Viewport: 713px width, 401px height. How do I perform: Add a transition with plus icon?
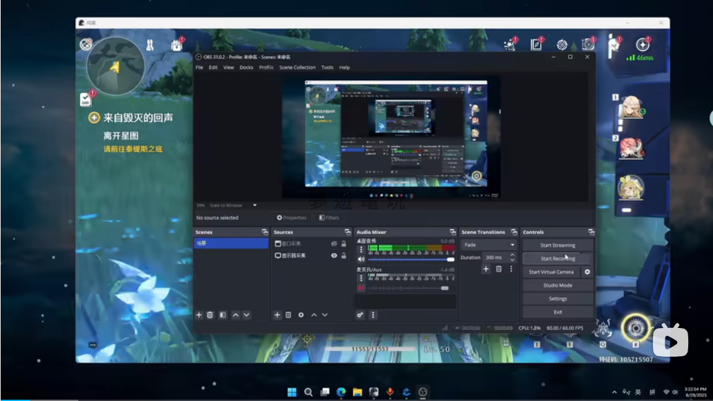486,269
